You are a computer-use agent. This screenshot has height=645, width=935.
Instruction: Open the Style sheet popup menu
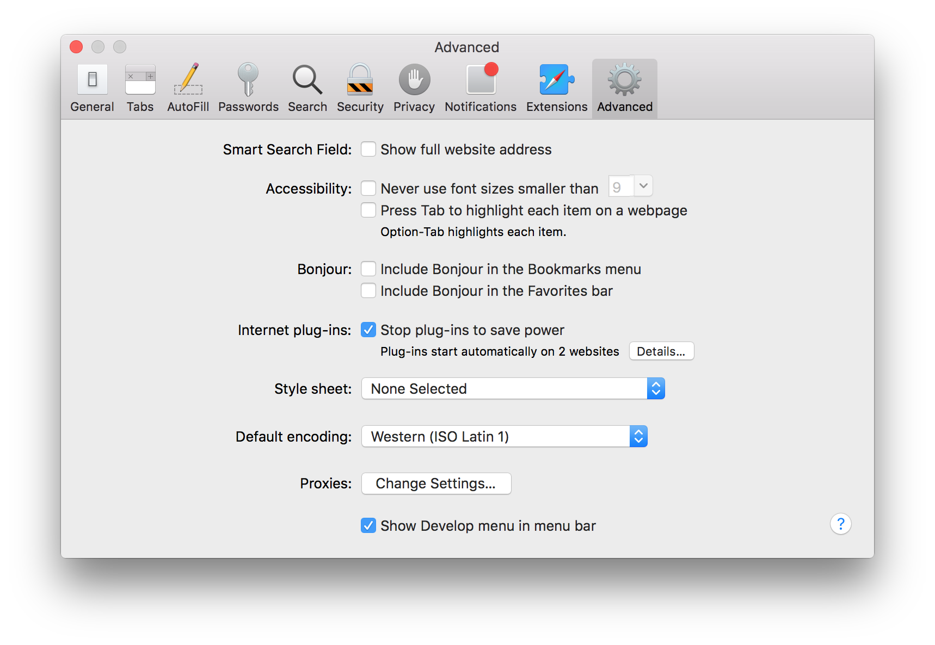pyautogui.click(x=513, y=388)
